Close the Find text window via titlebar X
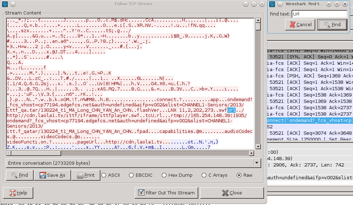353x205 pixels. pos(345,4)
